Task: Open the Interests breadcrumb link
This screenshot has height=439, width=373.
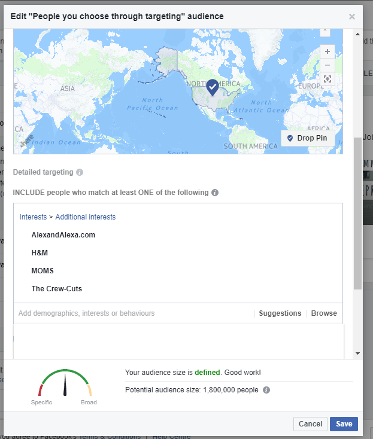Action: tap(33, 217)
